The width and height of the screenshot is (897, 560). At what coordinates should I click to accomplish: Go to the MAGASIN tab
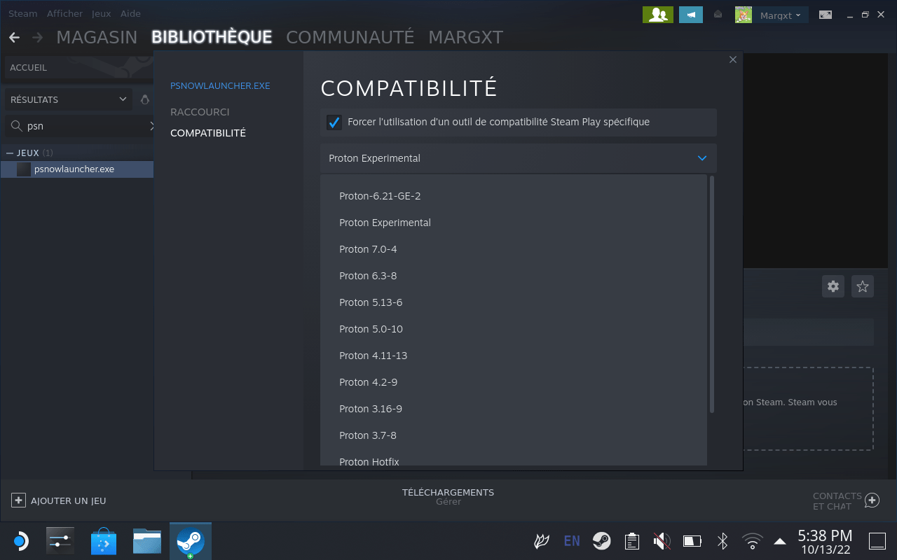point(97,37)
